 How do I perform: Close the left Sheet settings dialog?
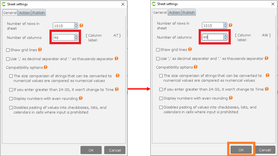pos(123,4)
